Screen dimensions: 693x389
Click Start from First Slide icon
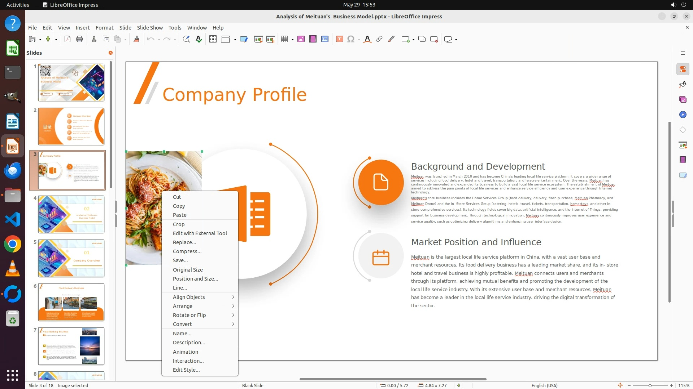(258, 39)
